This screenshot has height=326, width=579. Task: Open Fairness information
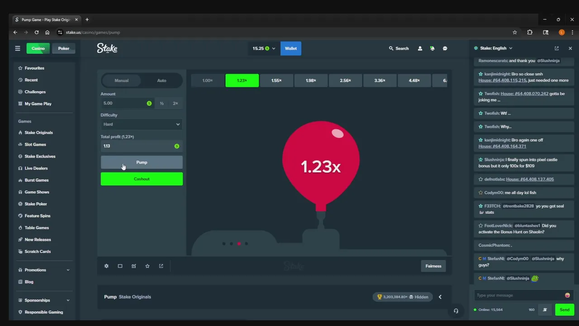(433, 266)
